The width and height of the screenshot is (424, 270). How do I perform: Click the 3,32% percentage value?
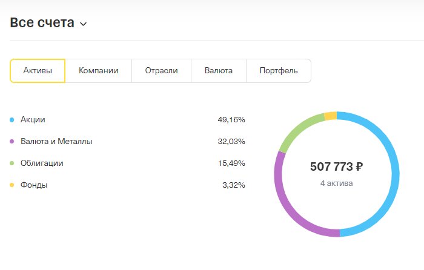click(234, 185)
